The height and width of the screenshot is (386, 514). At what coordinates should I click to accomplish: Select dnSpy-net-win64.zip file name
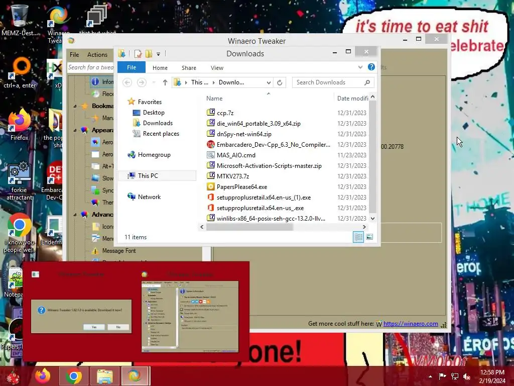244,134
